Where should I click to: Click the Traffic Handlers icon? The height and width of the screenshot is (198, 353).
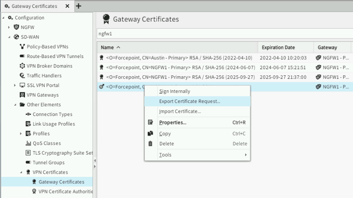click(x=22, y=76)
